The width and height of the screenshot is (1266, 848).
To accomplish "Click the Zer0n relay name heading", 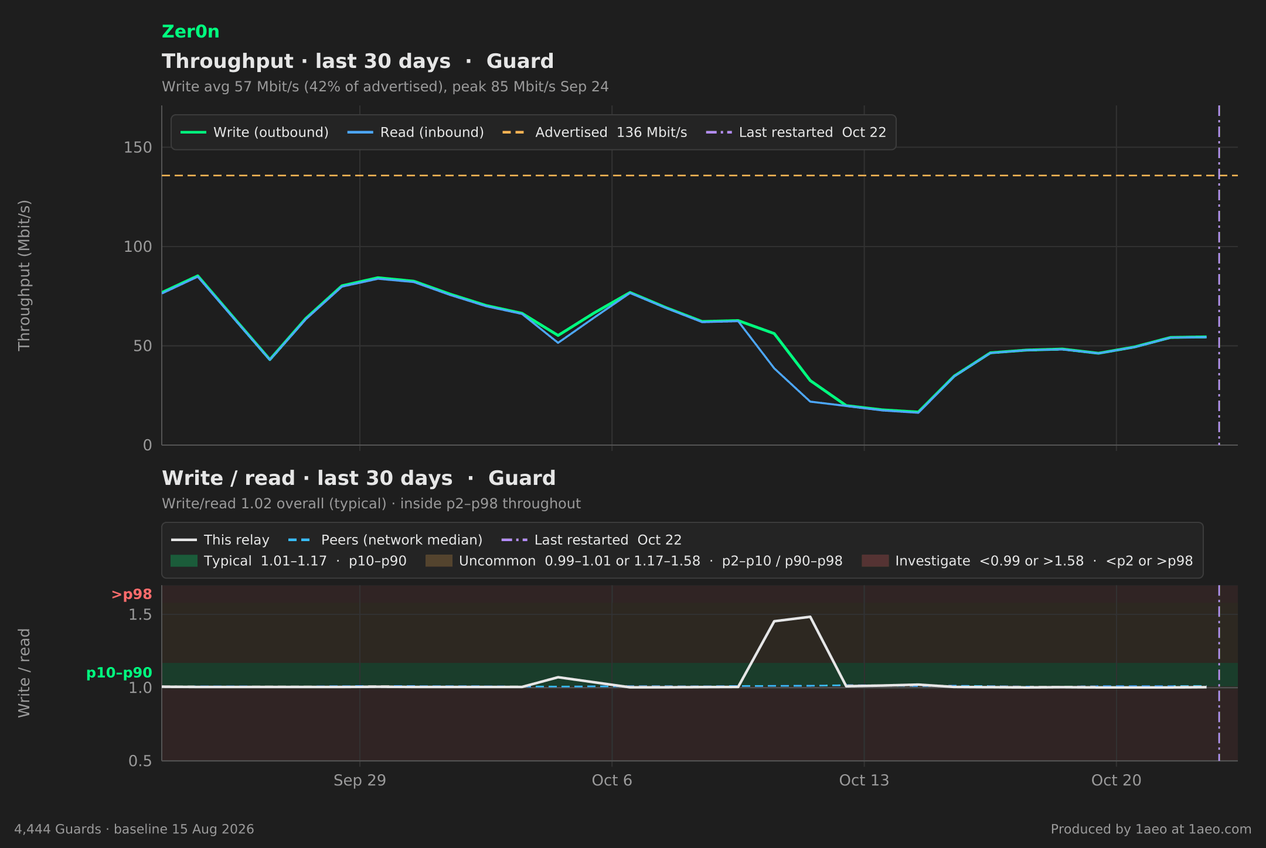I will coord(190,32).
